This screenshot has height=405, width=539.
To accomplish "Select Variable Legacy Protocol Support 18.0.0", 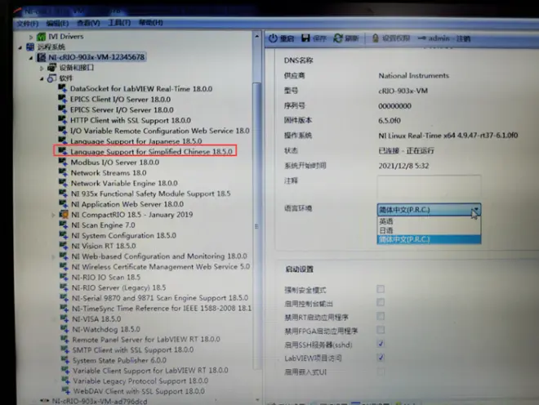I will [x=140, y=381].
